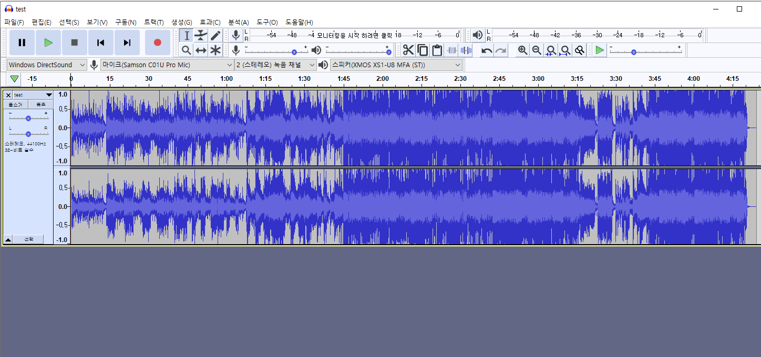This screenshot has height=357, width=761.
Task: Open the Windows DirectSound host dropdown
Action: tap(46, 65)
